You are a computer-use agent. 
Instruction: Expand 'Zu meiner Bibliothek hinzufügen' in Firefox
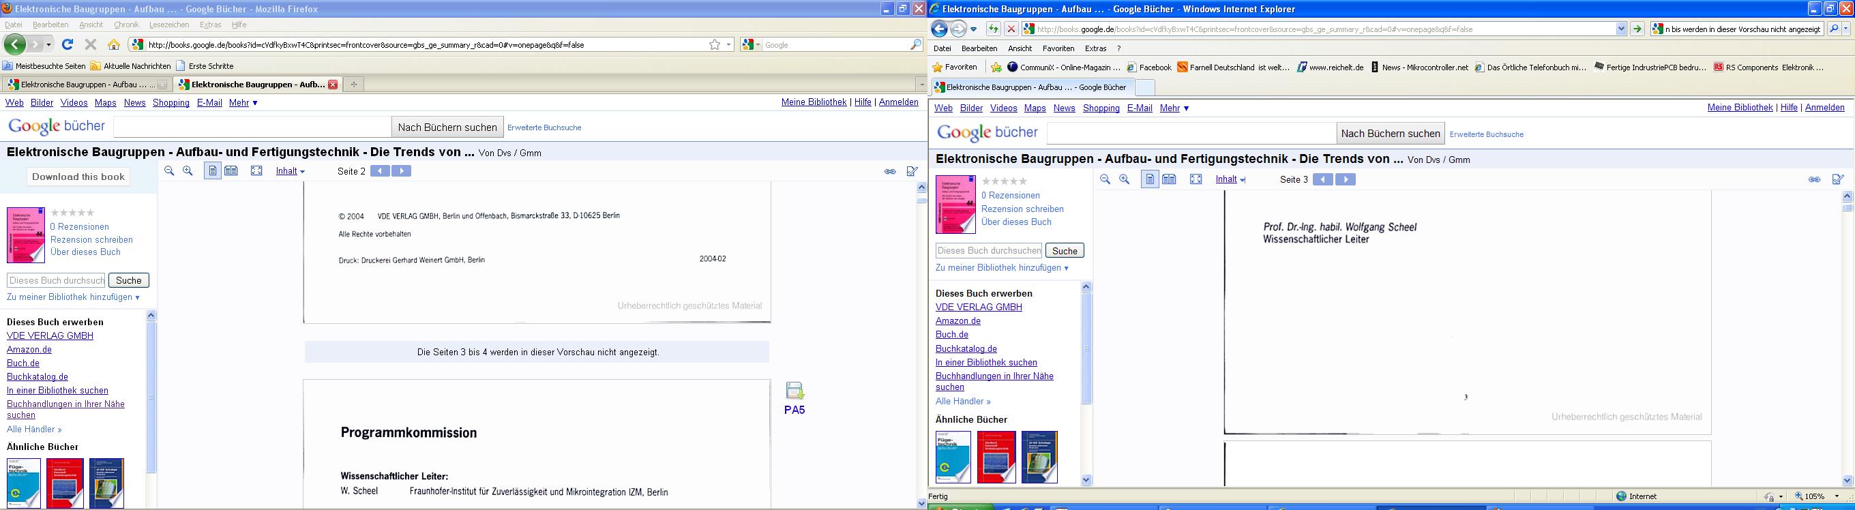(x=73, y=297)
